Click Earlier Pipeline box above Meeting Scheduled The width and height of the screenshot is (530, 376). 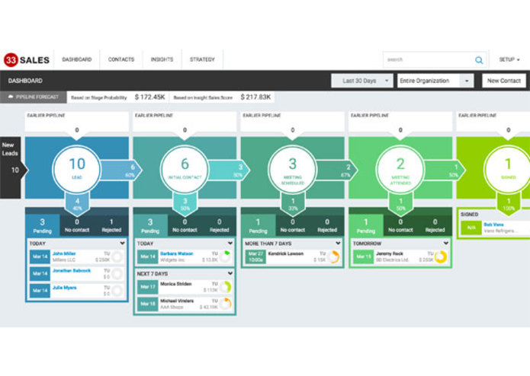pos(292,122)
